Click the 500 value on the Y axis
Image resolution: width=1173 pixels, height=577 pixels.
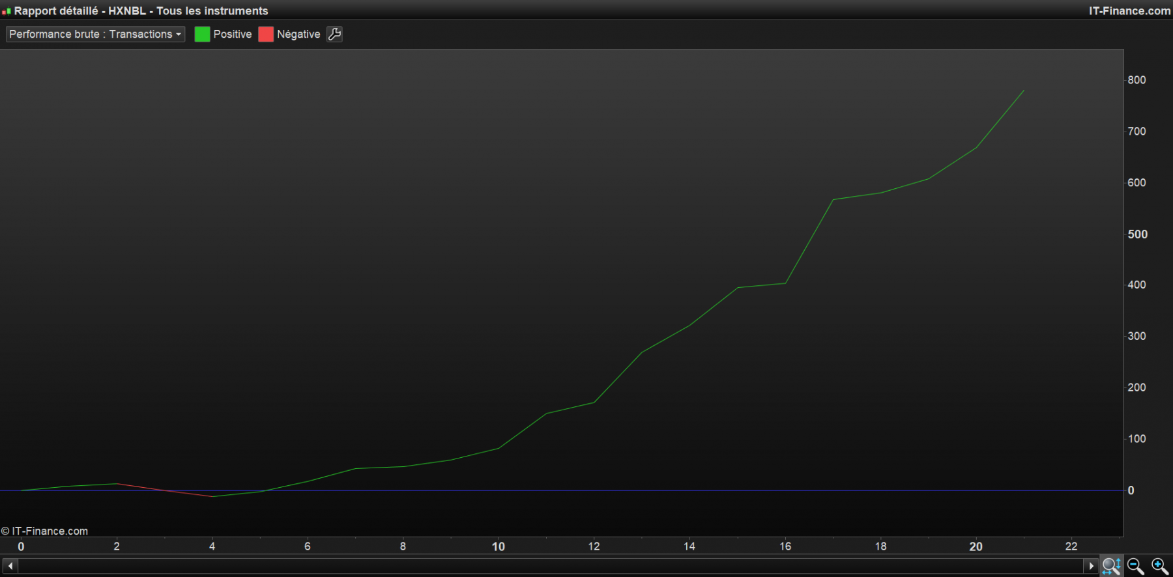[1137, 234]
